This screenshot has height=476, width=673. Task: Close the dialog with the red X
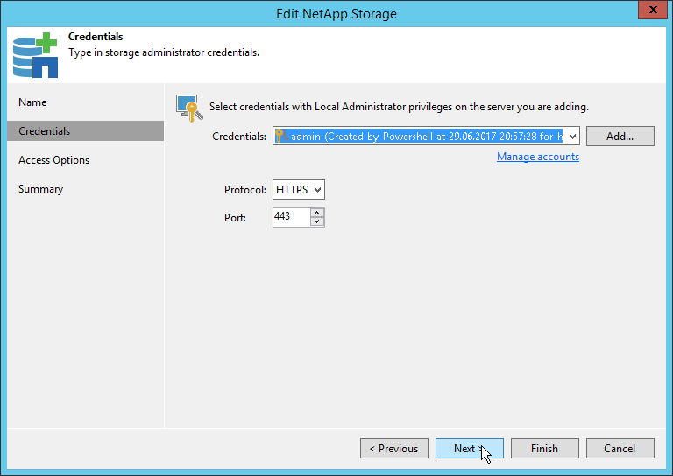point(648,11)
